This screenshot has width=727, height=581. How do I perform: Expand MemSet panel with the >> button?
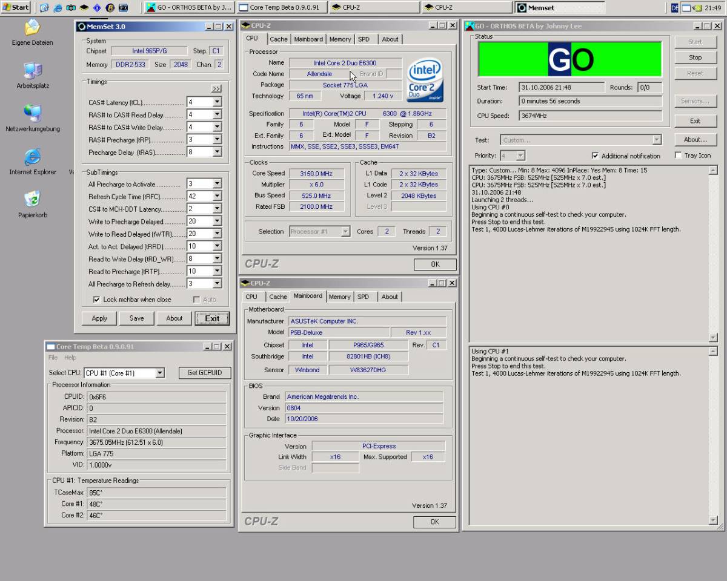216,88
